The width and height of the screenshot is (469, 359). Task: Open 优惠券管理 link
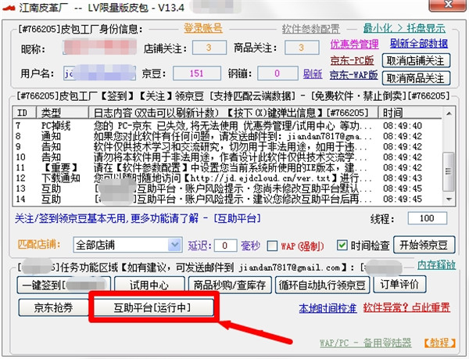click(354, 45)
